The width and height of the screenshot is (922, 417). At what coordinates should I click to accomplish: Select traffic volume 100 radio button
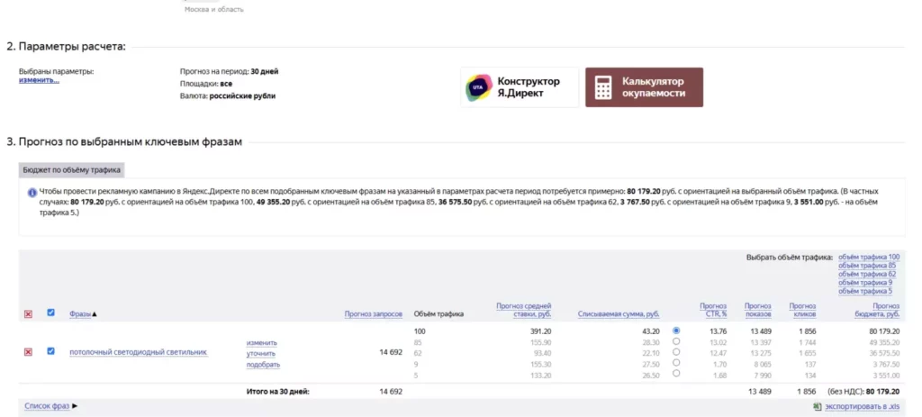click(676, 331)
